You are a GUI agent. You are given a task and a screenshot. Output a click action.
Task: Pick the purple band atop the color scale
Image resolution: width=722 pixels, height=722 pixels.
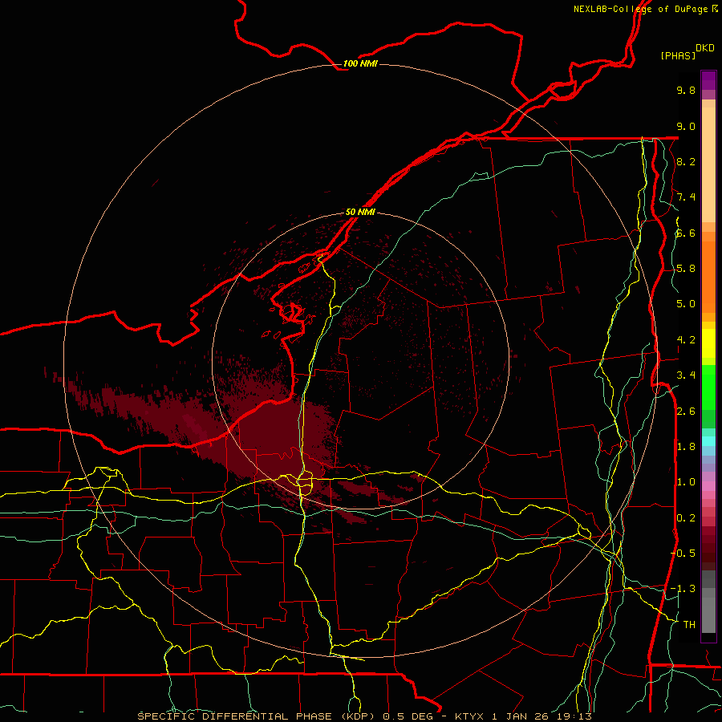(x=708, y=80)
